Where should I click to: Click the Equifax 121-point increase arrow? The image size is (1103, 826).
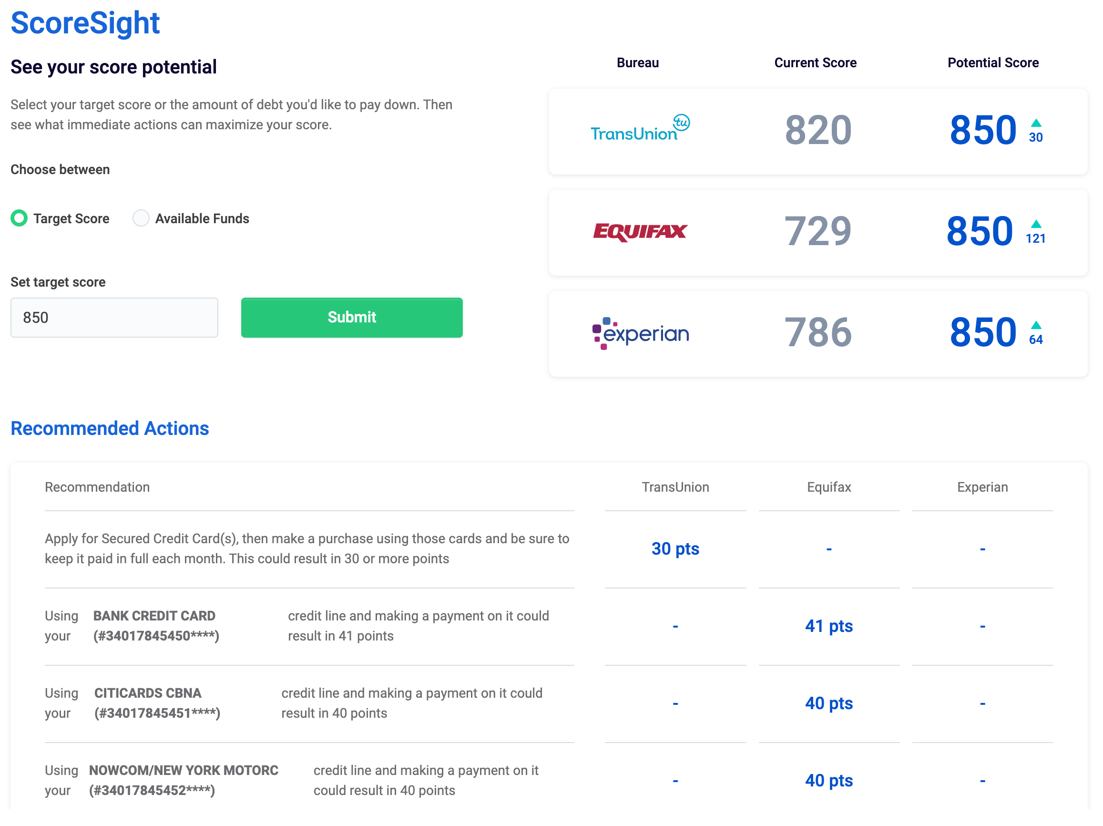pos(1036,224)
